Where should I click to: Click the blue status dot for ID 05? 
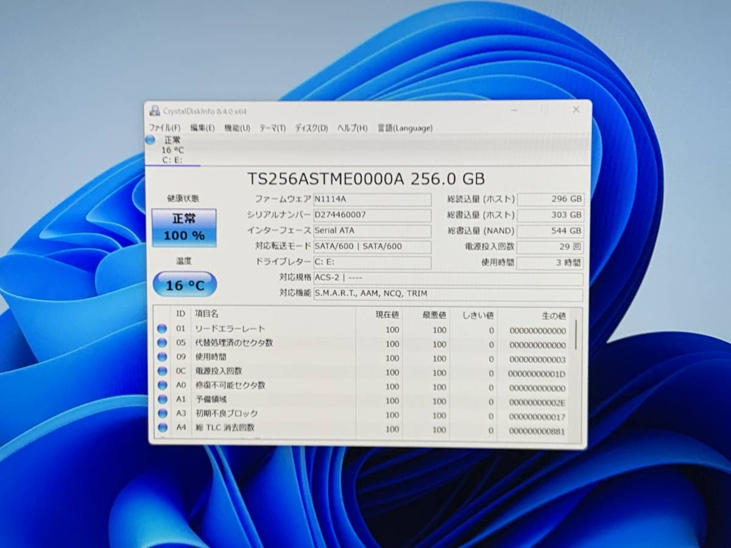coord(162,343)
